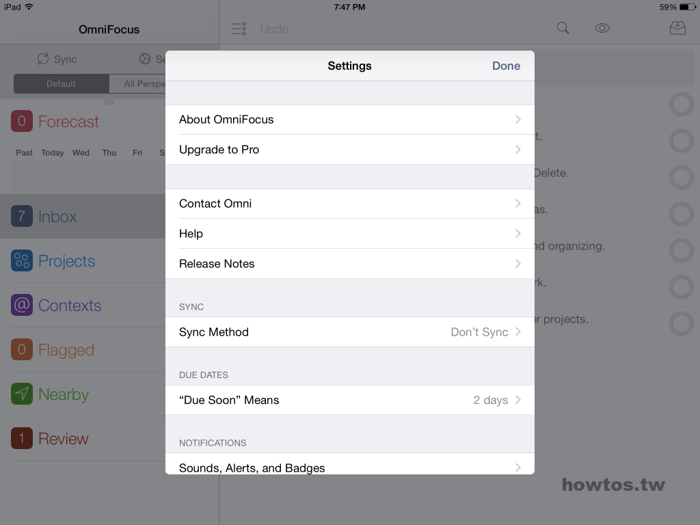This screenshot has width=700, height=525.
Task: Select the All Perspectives tab
Action: [x=137, y=84]
